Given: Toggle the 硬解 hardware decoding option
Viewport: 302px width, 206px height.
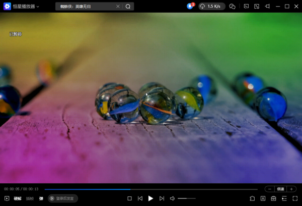Looking at the screenshot, I should (x=18, y=198).
